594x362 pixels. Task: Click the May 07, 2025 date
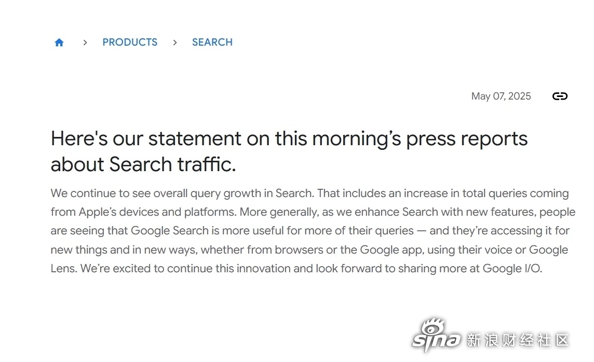tap(501, 96)
